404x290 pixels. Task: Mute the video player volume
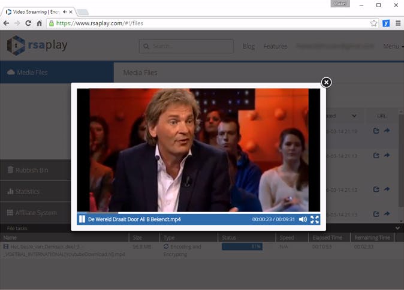point(303,219)
